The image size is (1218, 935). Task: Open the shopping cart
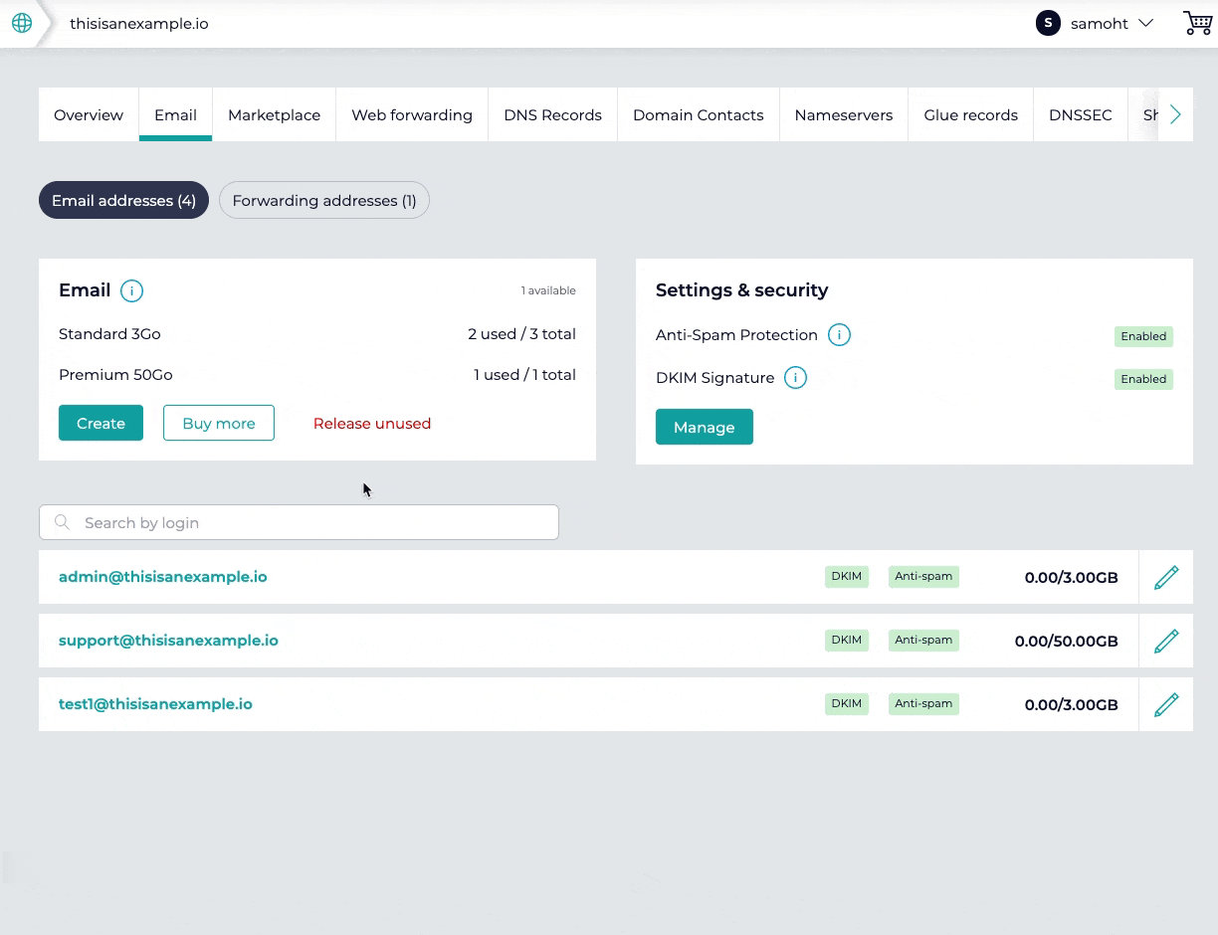tap(1197, 23)
